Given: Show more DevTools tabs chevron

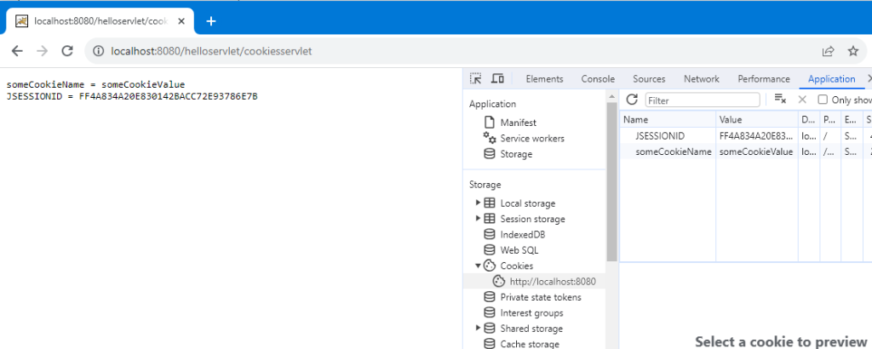Looking at the screenshot, I should coord(869,79).
